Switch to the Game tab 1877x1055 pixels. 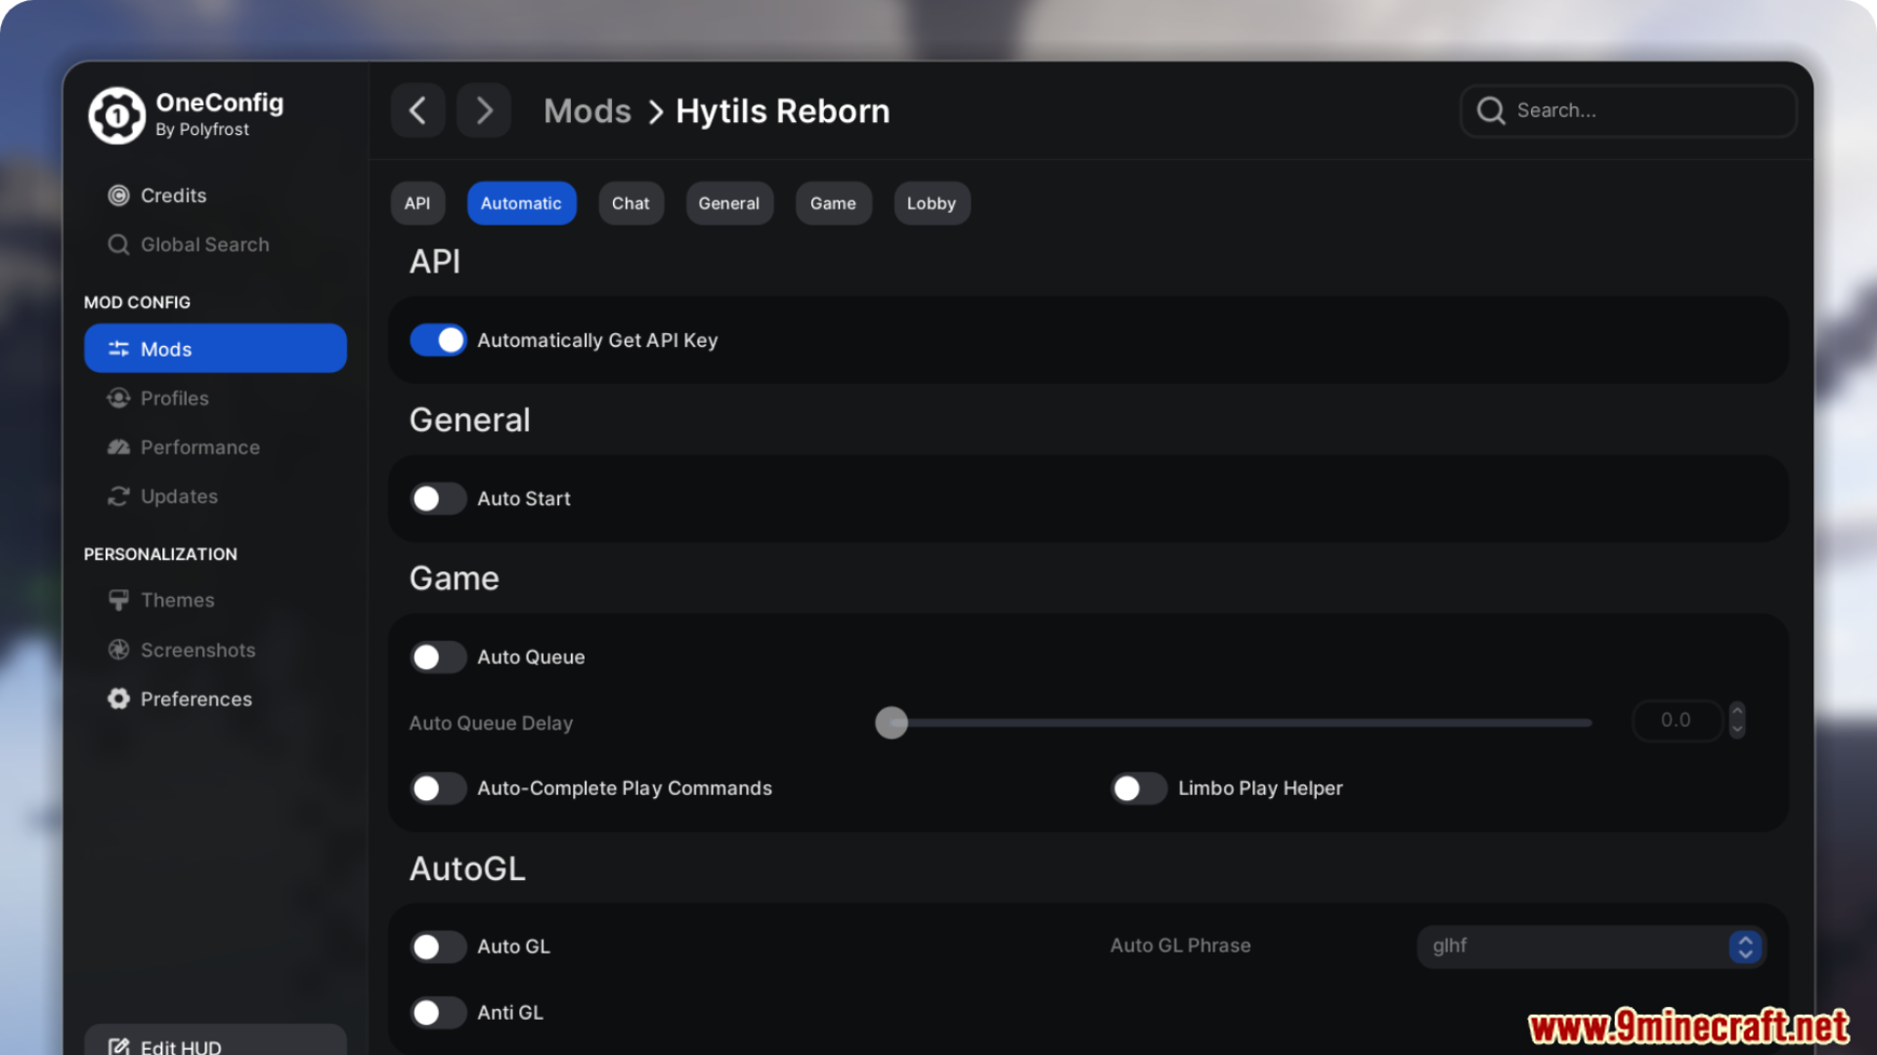(833, 203)
